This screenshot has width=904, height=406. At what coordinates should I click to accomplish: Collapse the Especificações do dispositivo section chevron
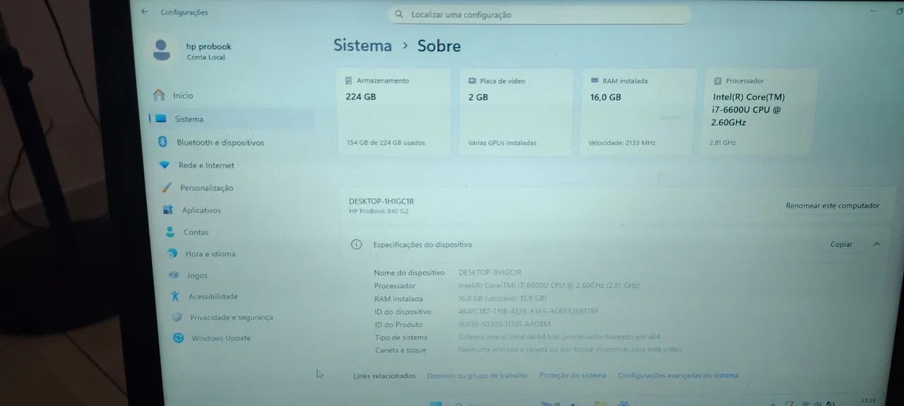pyautogui.click(x=876, y=244)
